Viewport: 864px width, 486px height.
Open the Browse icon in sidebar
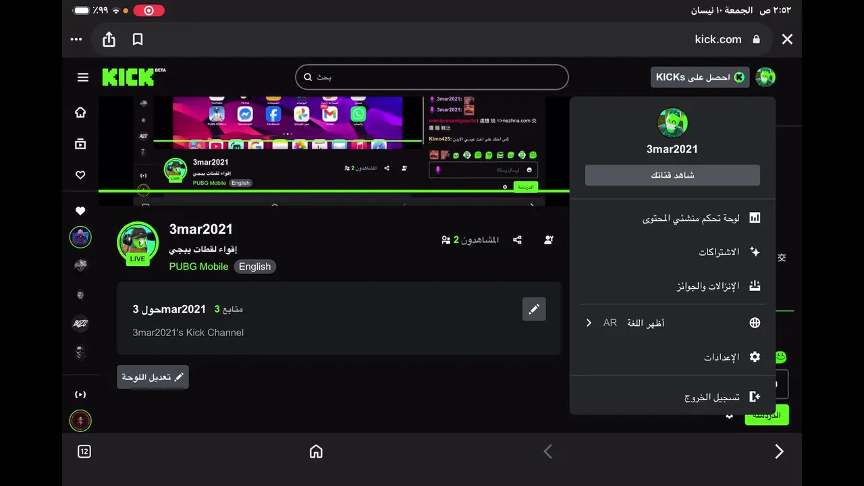tap(80, 144)
